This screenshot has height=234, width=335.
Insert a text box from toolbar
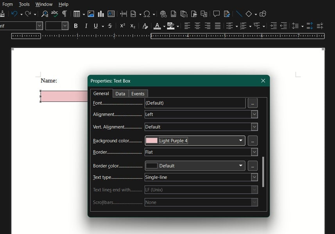[x=111, y=14]
